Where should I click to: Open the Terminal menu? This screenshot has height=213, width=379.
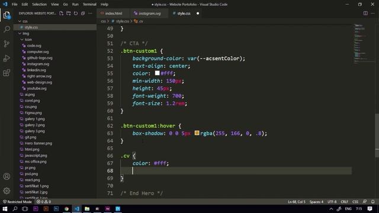click(89, 4)
